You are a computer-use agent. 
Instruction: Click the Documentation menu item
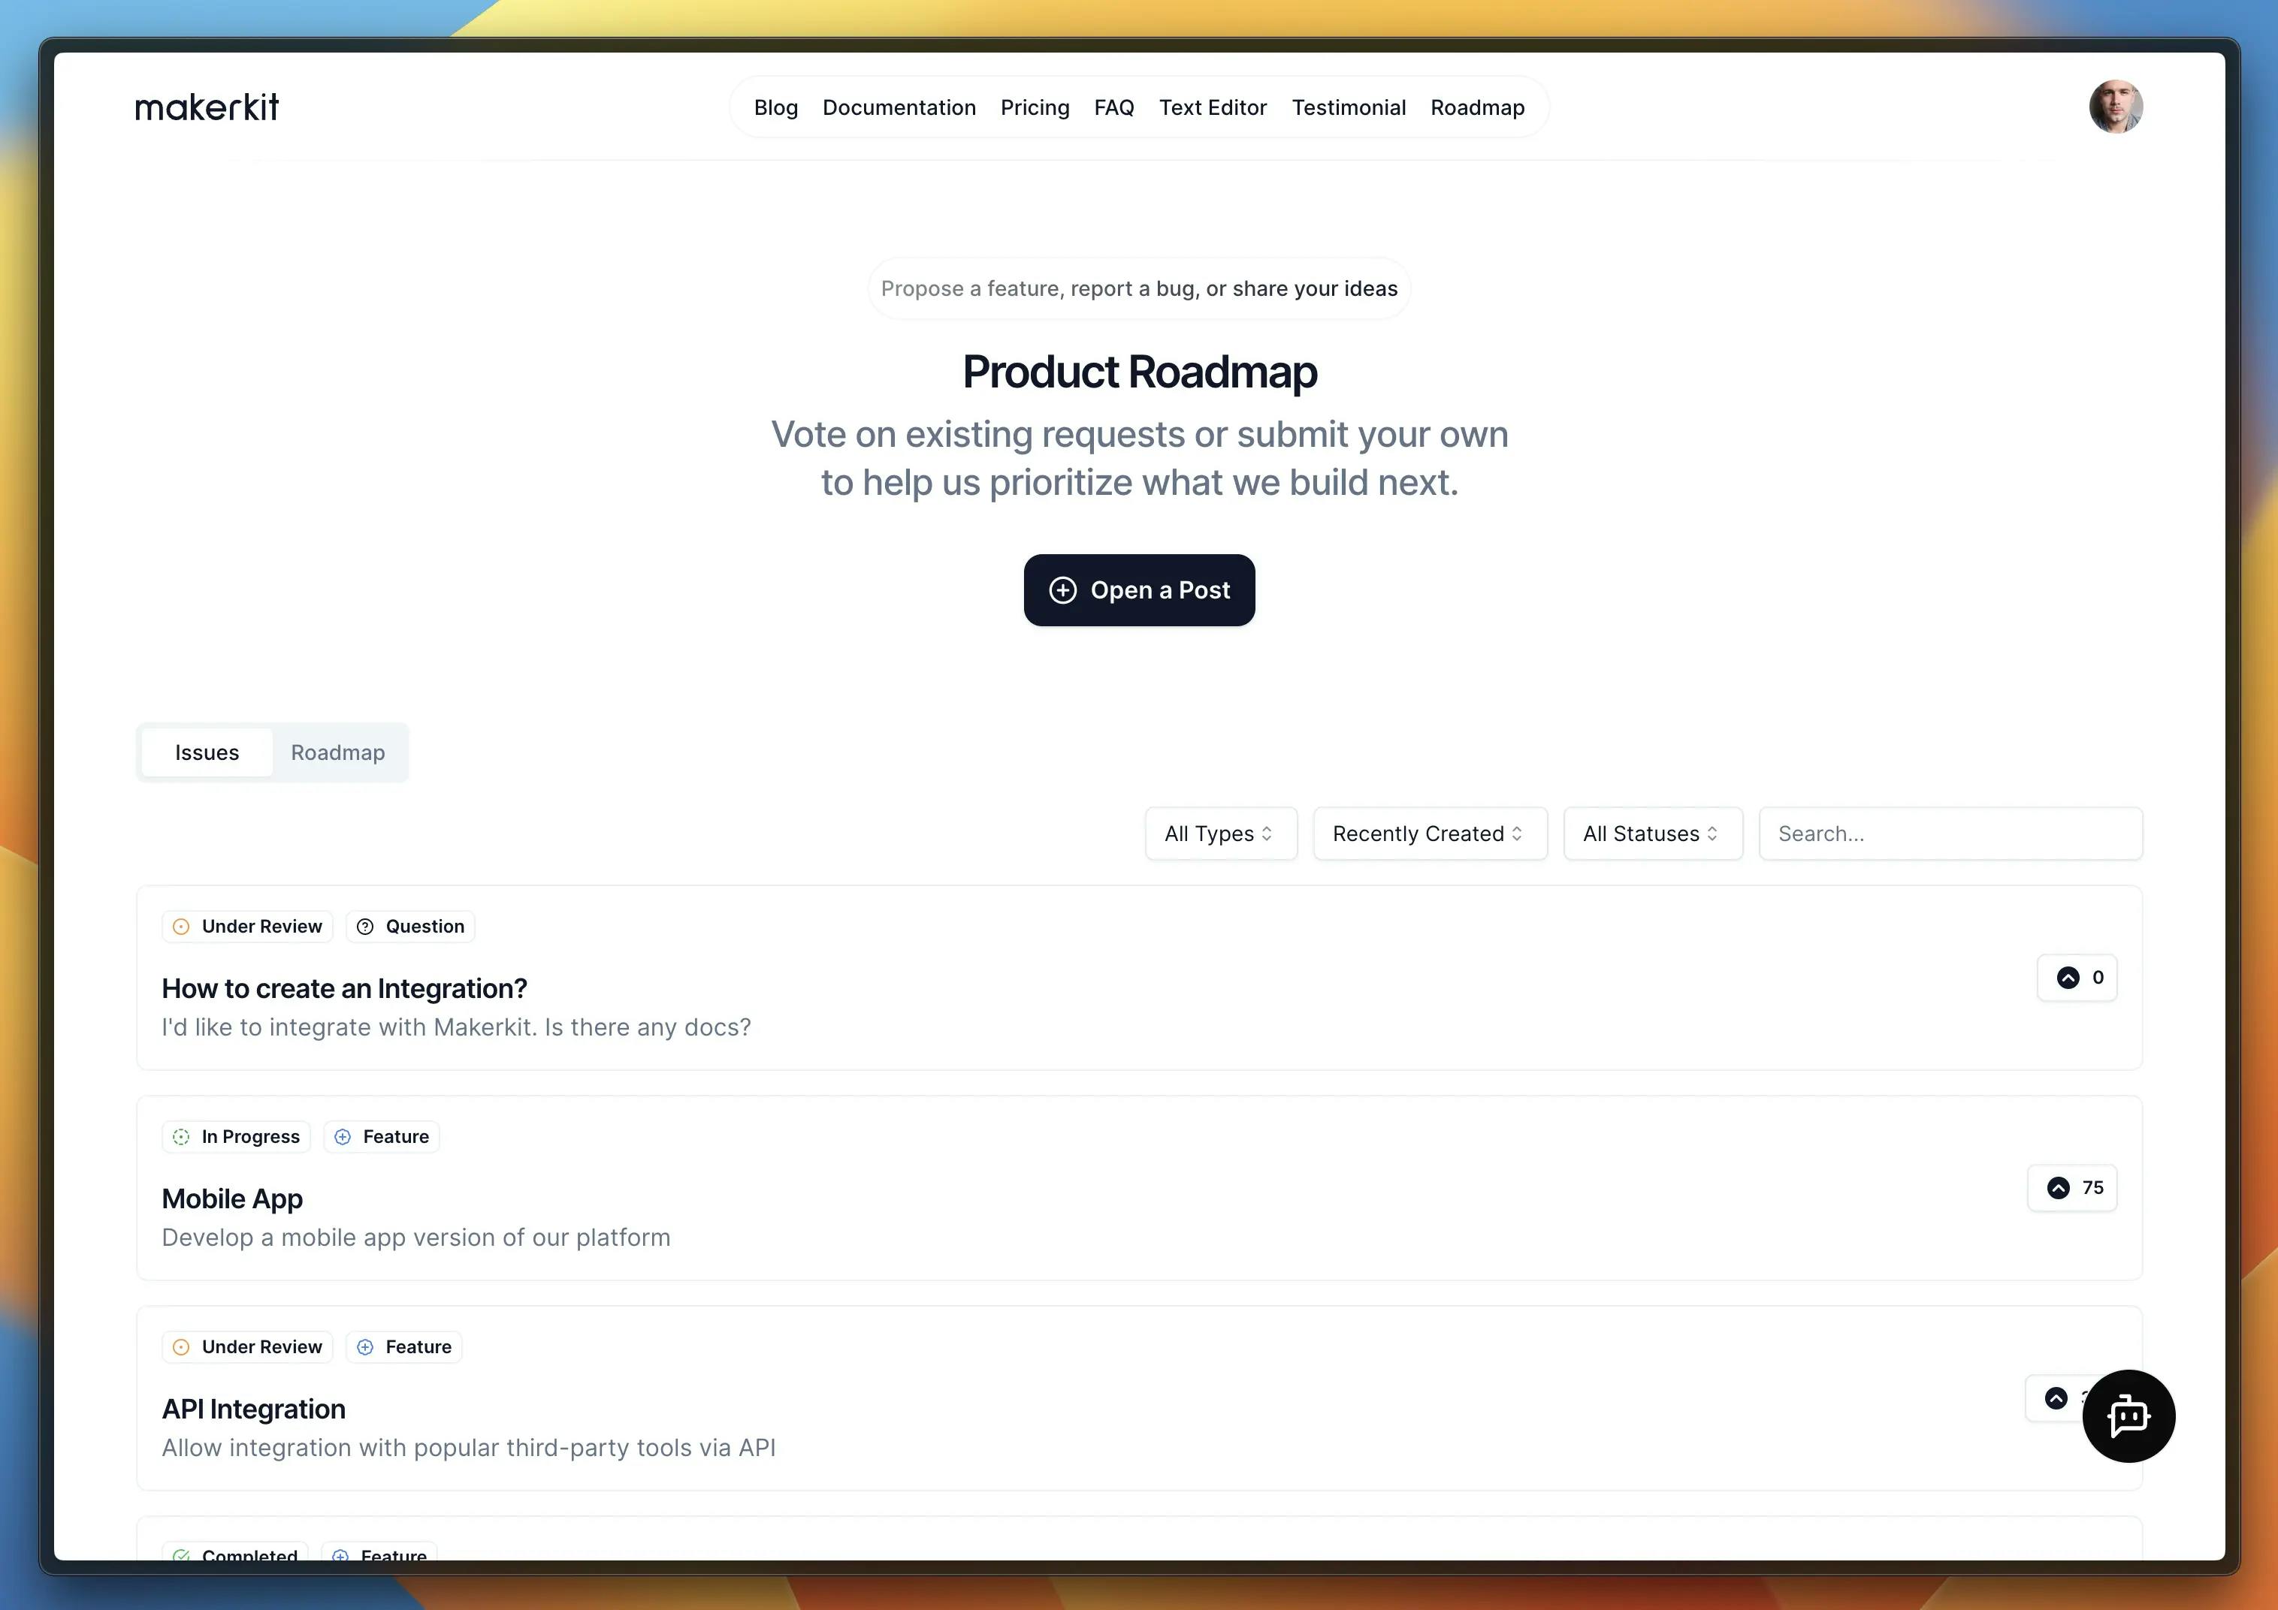[x=899, y=108]
